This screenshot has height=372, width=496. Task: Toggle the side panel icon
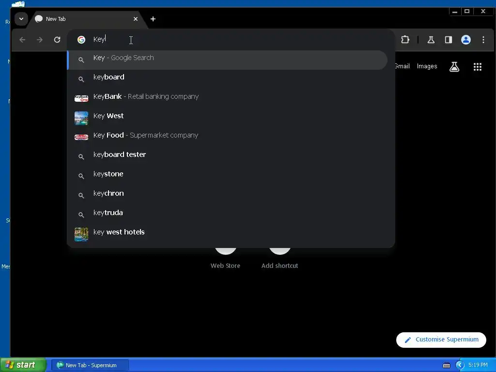point(448,40)
